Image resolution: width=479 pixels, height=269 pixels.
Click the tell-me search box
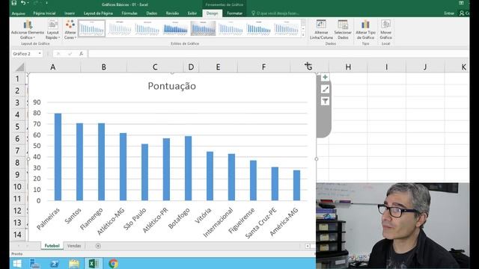[x=275, y=13]
